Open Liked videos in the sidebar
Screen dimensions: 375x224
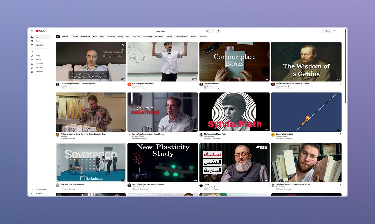[x=40, y=72]
